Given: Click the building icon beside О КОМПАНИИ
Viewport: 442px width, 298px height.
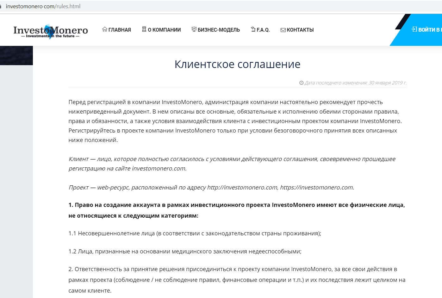Looking at the screenshot, I should (x=144, y=29).
